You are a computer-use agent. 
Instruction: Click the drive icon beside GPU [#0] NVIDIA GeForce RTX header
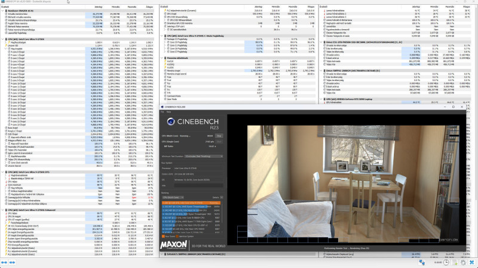(x=324, y=99)
